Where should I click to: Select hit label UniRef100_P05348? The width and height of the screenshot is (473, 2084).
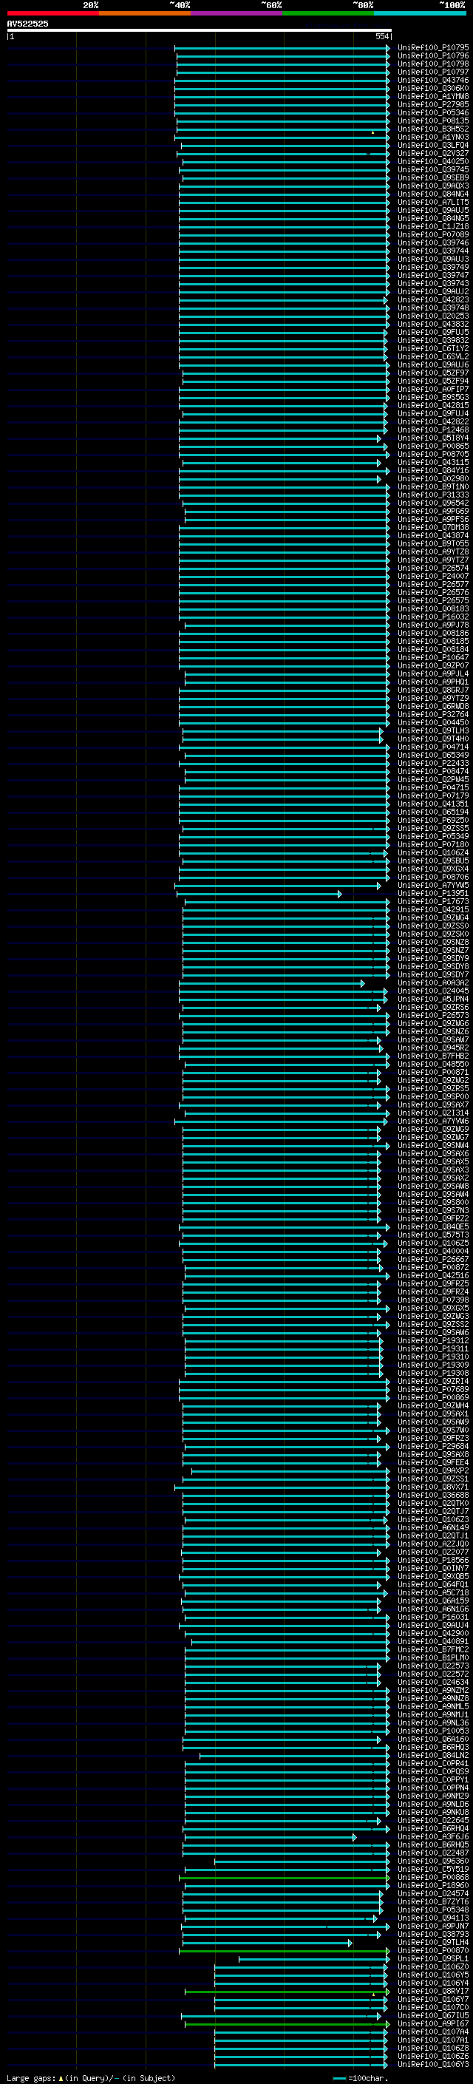432,1910
